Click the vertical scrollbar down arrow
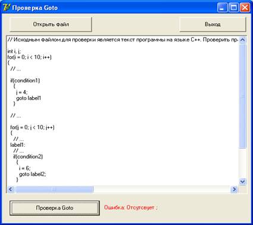This screenshot has width=253, height=225. tap(242, 181)
